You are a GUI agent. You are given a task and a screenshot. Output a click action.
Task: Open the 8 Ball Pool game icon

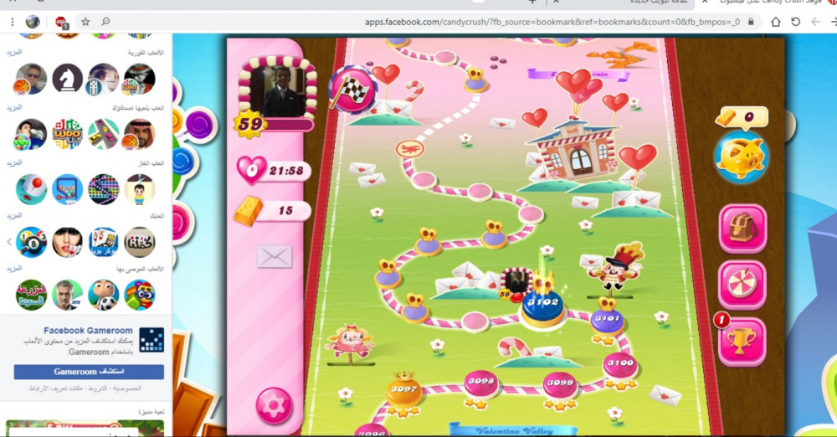click(31, 242)
